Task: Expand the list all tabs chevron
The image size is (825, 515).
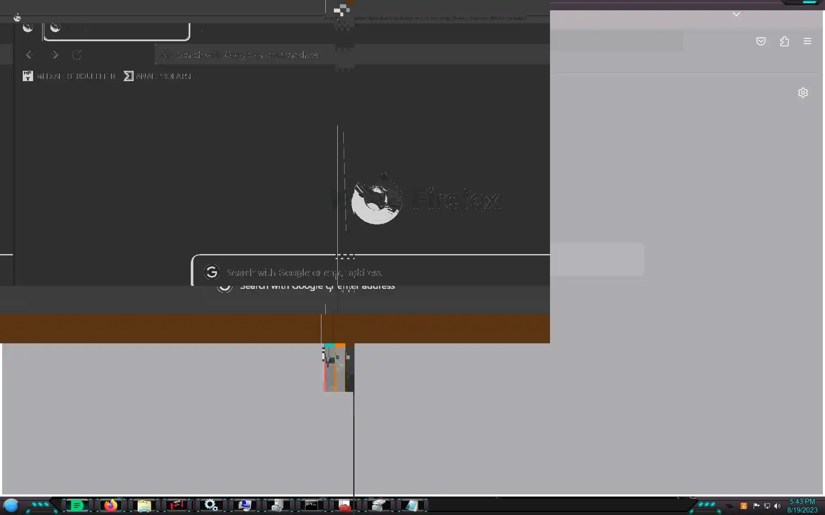Action: coord(736,14)
